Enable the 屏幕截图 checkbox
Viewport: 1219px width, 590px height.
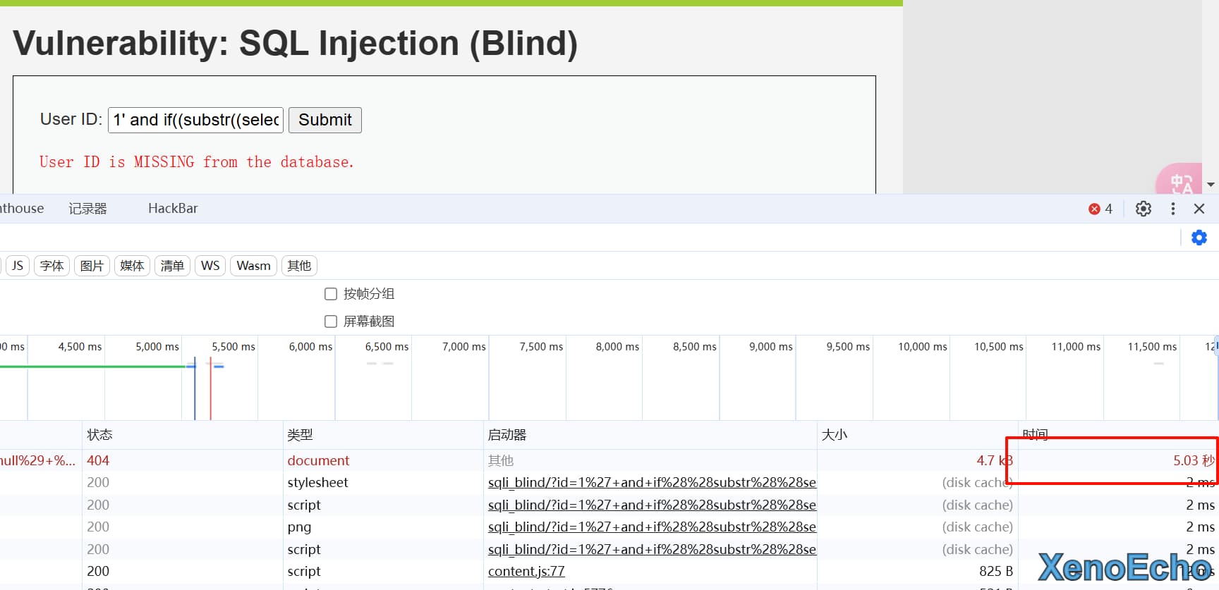[x=331, y=321]
